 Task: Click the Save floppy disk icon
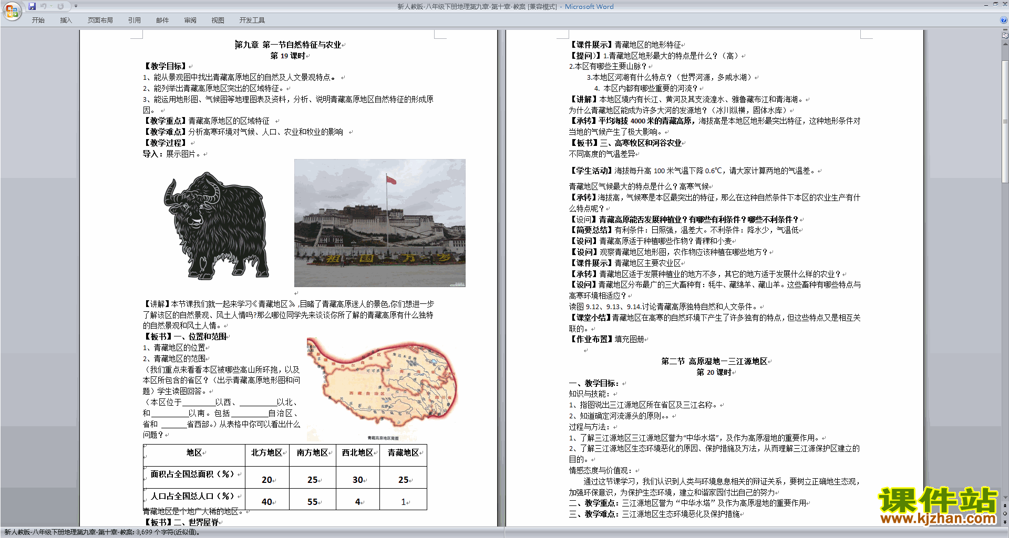[x=32, y=6]
